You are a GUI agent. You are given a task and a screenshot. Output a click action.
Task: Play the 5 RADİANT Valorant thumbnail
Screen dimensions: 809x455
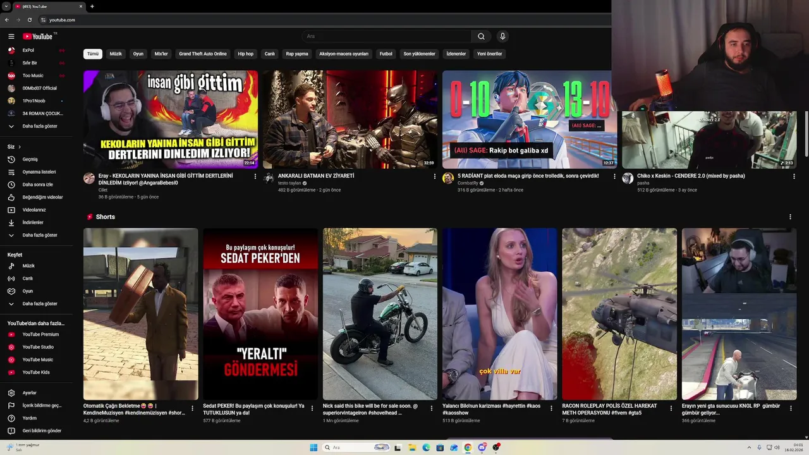tap(530, 119)
